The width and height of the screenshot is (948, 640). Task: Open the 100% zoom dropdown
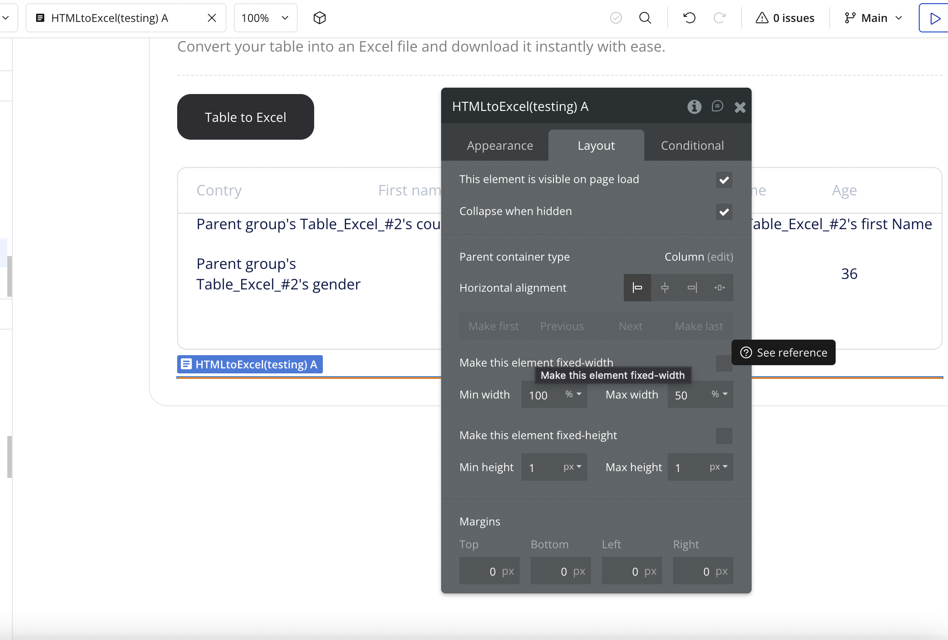pyautogui.click(x=265, y=18)
